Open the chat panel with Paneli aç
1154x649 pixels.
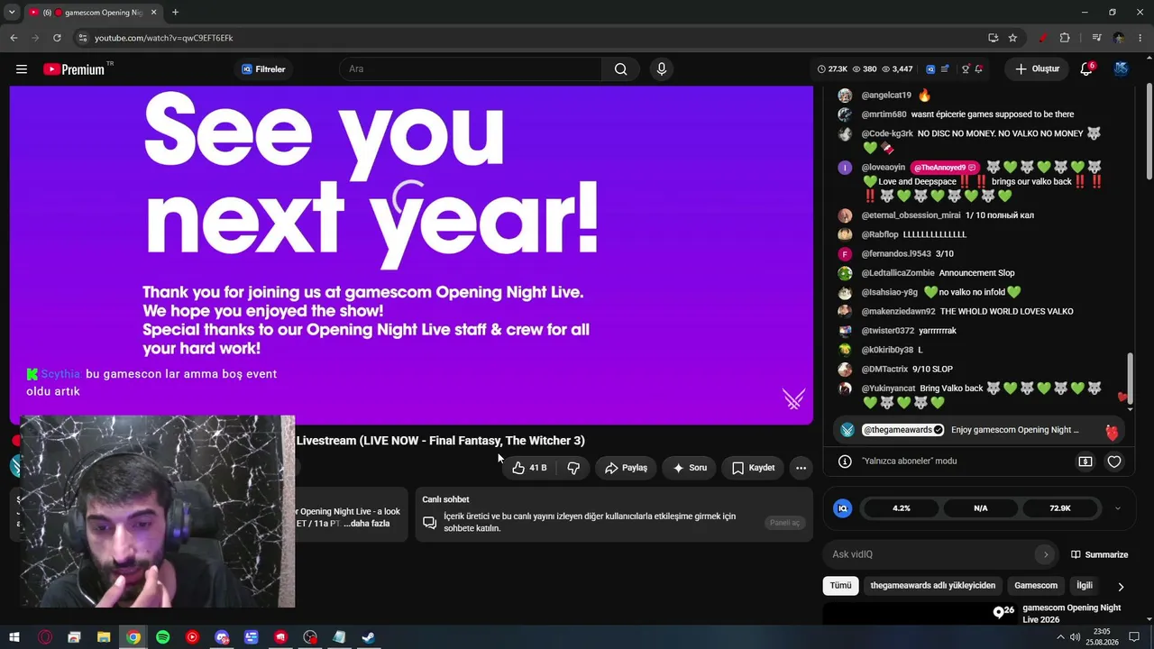[x=784, y=523]
